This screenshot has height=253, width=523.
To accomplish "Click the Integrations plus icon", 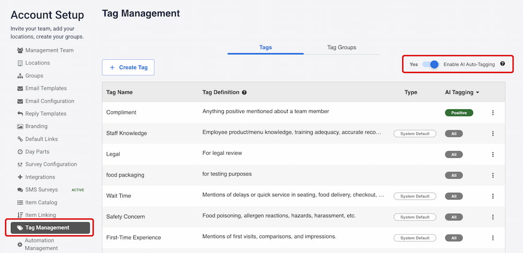I will click(20, 177).
